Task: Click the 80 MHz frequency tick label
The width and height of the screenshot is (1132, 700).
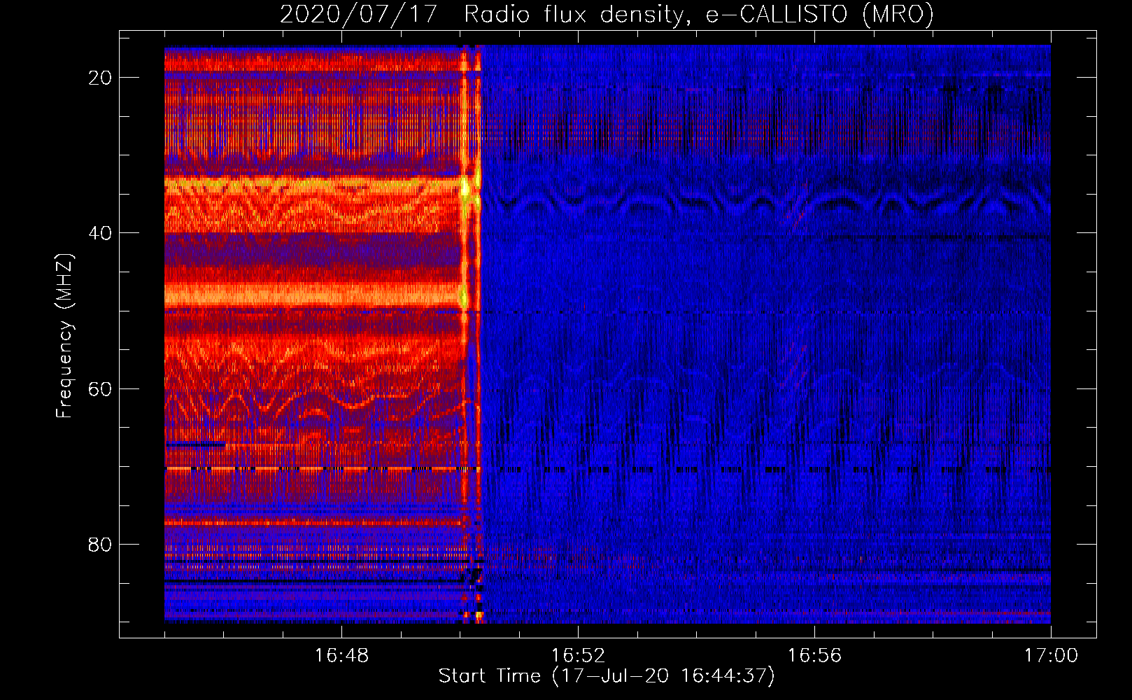Action: 100,545
